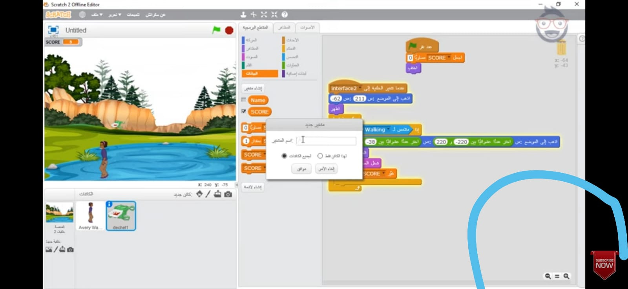Open SCORE dropdown in change block script

click(x=383, y=173)
